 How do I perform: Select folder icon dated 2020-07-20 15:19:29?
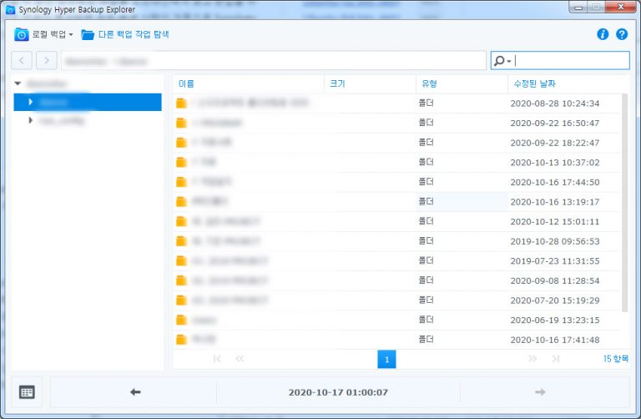tap(181, 300)
